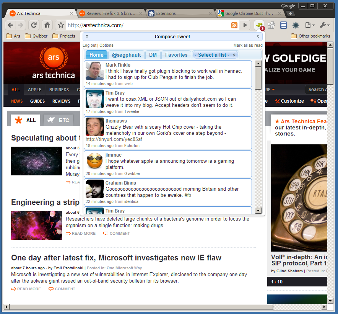
Task: Click the galaxy article thumbnail
Action: click(x=36, y=161)
